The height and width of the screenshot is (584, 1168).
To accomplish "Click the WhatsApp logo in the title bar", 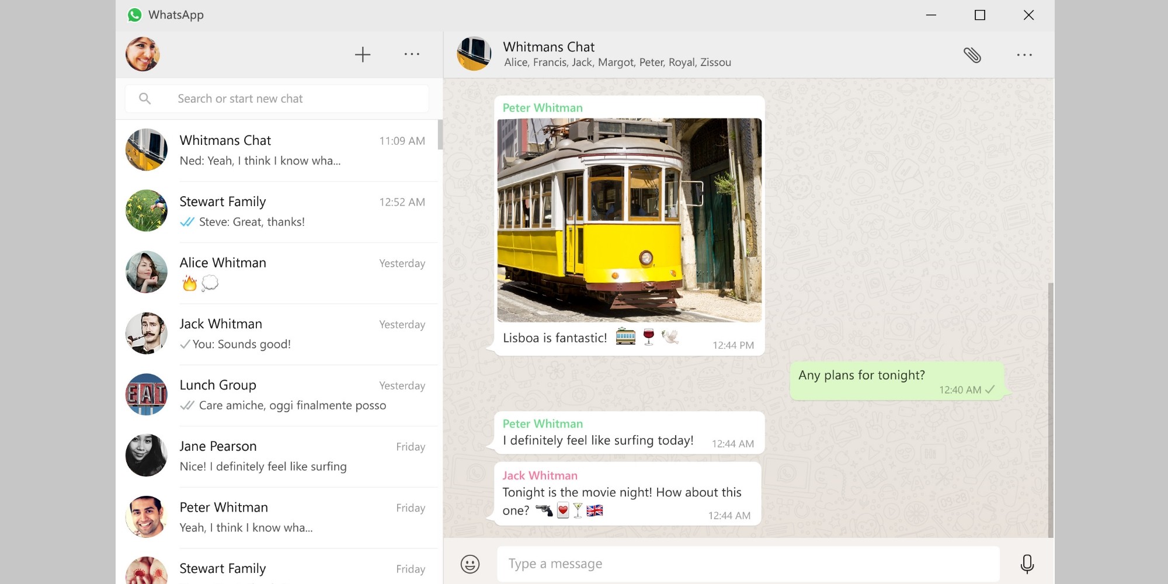I will click(135, 15).
